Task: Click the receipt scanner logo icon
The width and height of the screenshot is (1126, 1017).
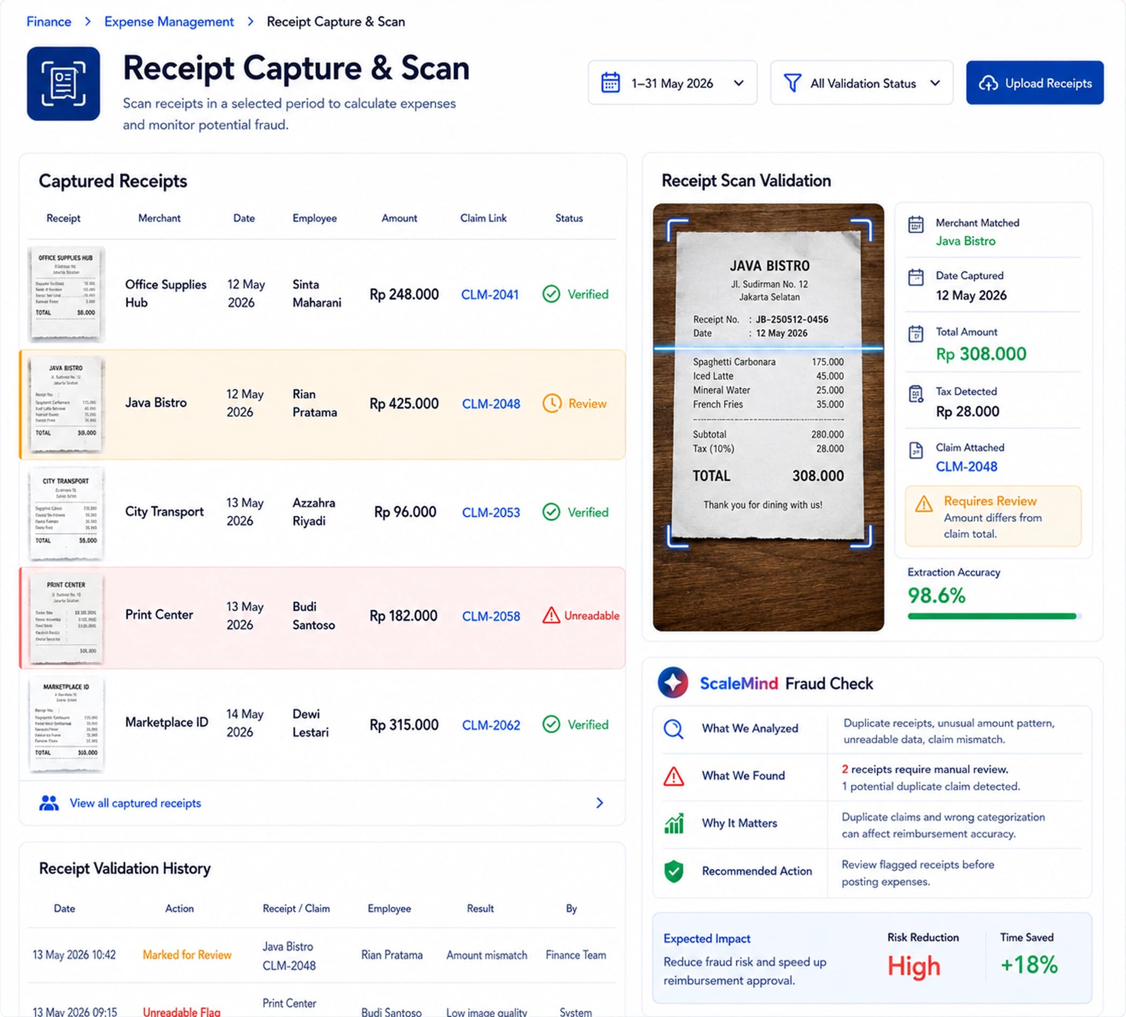Action: (63, 84)
